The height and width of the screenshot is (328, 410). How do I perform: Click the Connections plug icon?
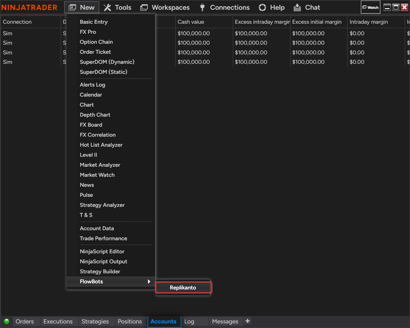click(202, 8)
